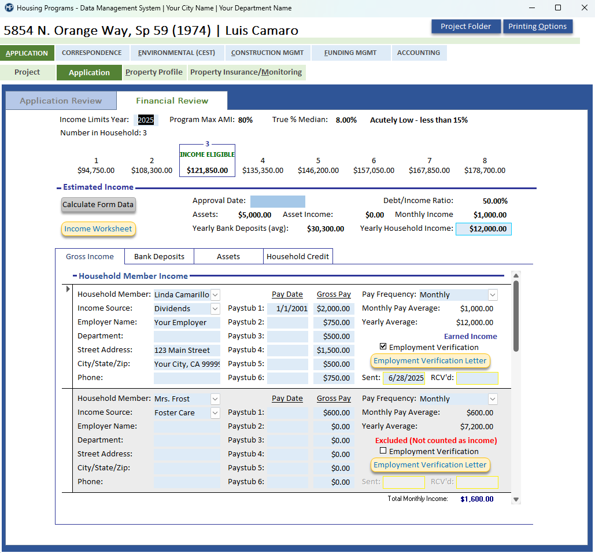
Task: Click Calculate Form Data button
Action: [98, 205]
